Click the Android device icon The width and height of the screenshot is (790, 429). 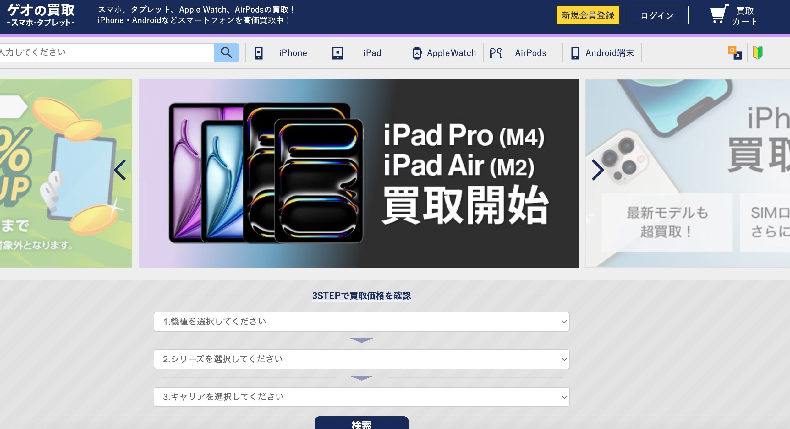575,53
